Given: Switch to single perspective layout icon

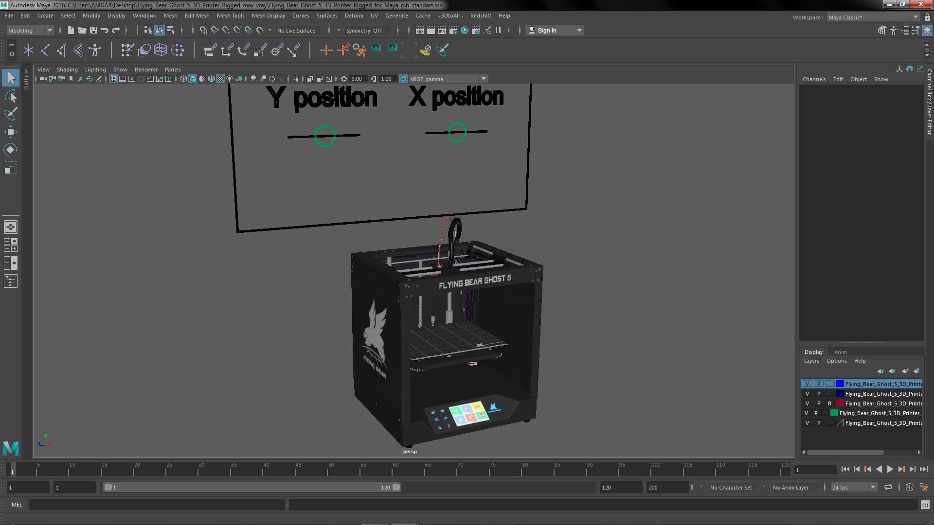Looking at the screenshot, I should [x=11, y=227].
